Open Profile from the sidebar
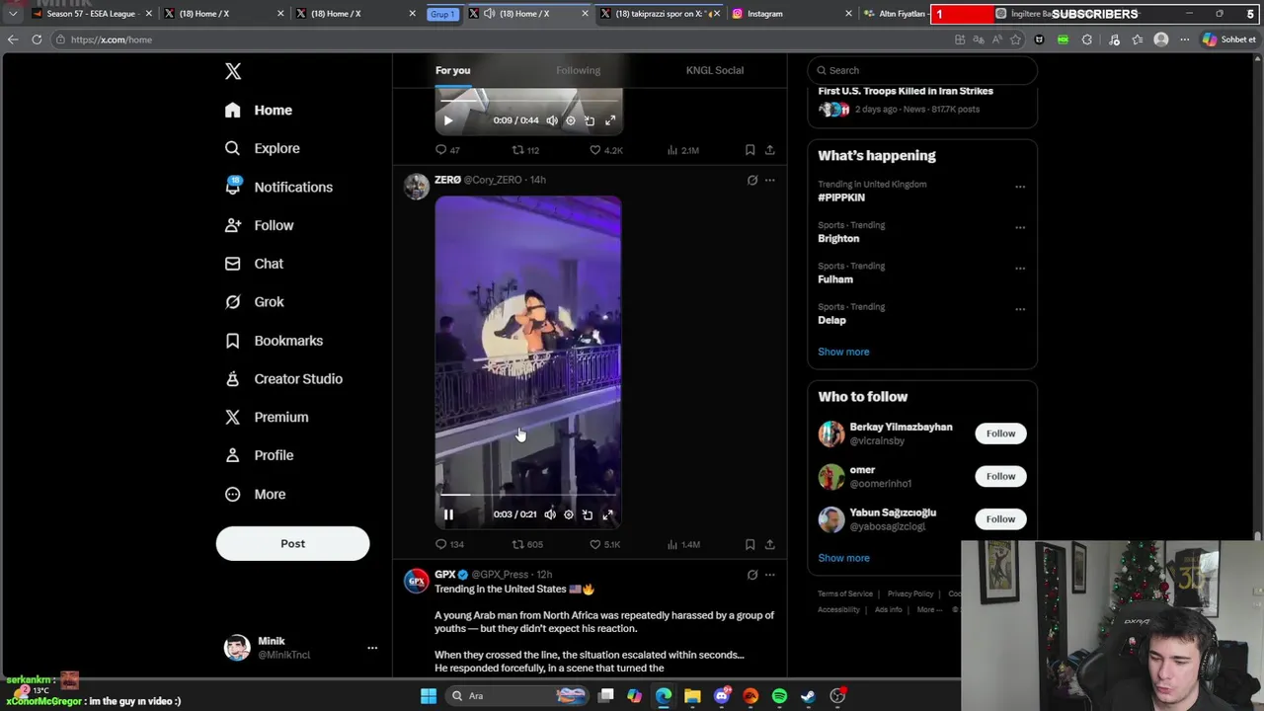This screenshot has width=1264, height=711. (x=259, y=455)
